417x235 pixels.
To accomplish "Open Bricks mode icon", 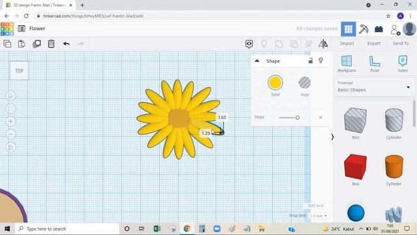I will (x=379, y=29).
